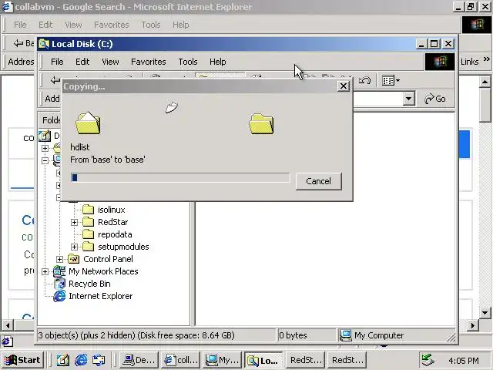
Task: Click the Recycle Bin icon in tree
Action: click(x=59, y=284)
